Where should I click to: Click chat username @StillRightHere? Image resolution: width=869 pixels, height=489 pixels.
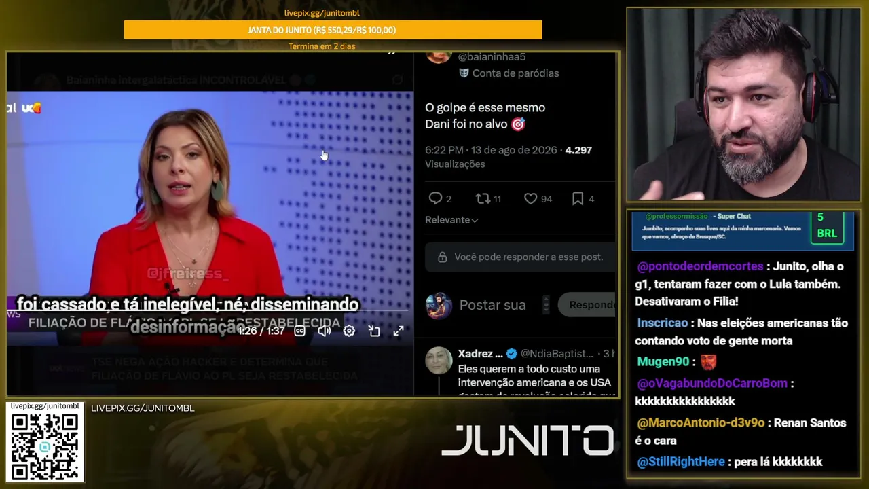tap(681, 462)
